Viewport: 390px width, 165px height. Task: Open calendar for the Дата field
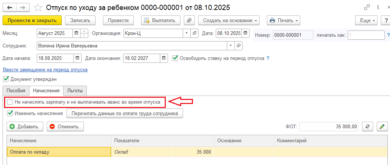tap(245, 33)
